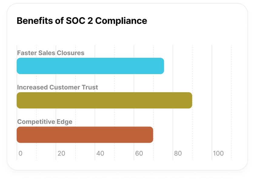Click the 0 axis tick label
The width and height of the screenshot is (254, 180).
(20, 153)
